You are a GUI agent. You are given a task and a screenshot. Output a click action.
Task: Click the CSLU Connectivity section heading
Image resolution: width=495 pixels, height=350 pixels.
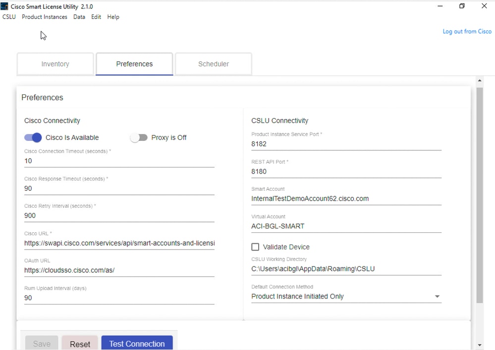(x=279, y=121)
